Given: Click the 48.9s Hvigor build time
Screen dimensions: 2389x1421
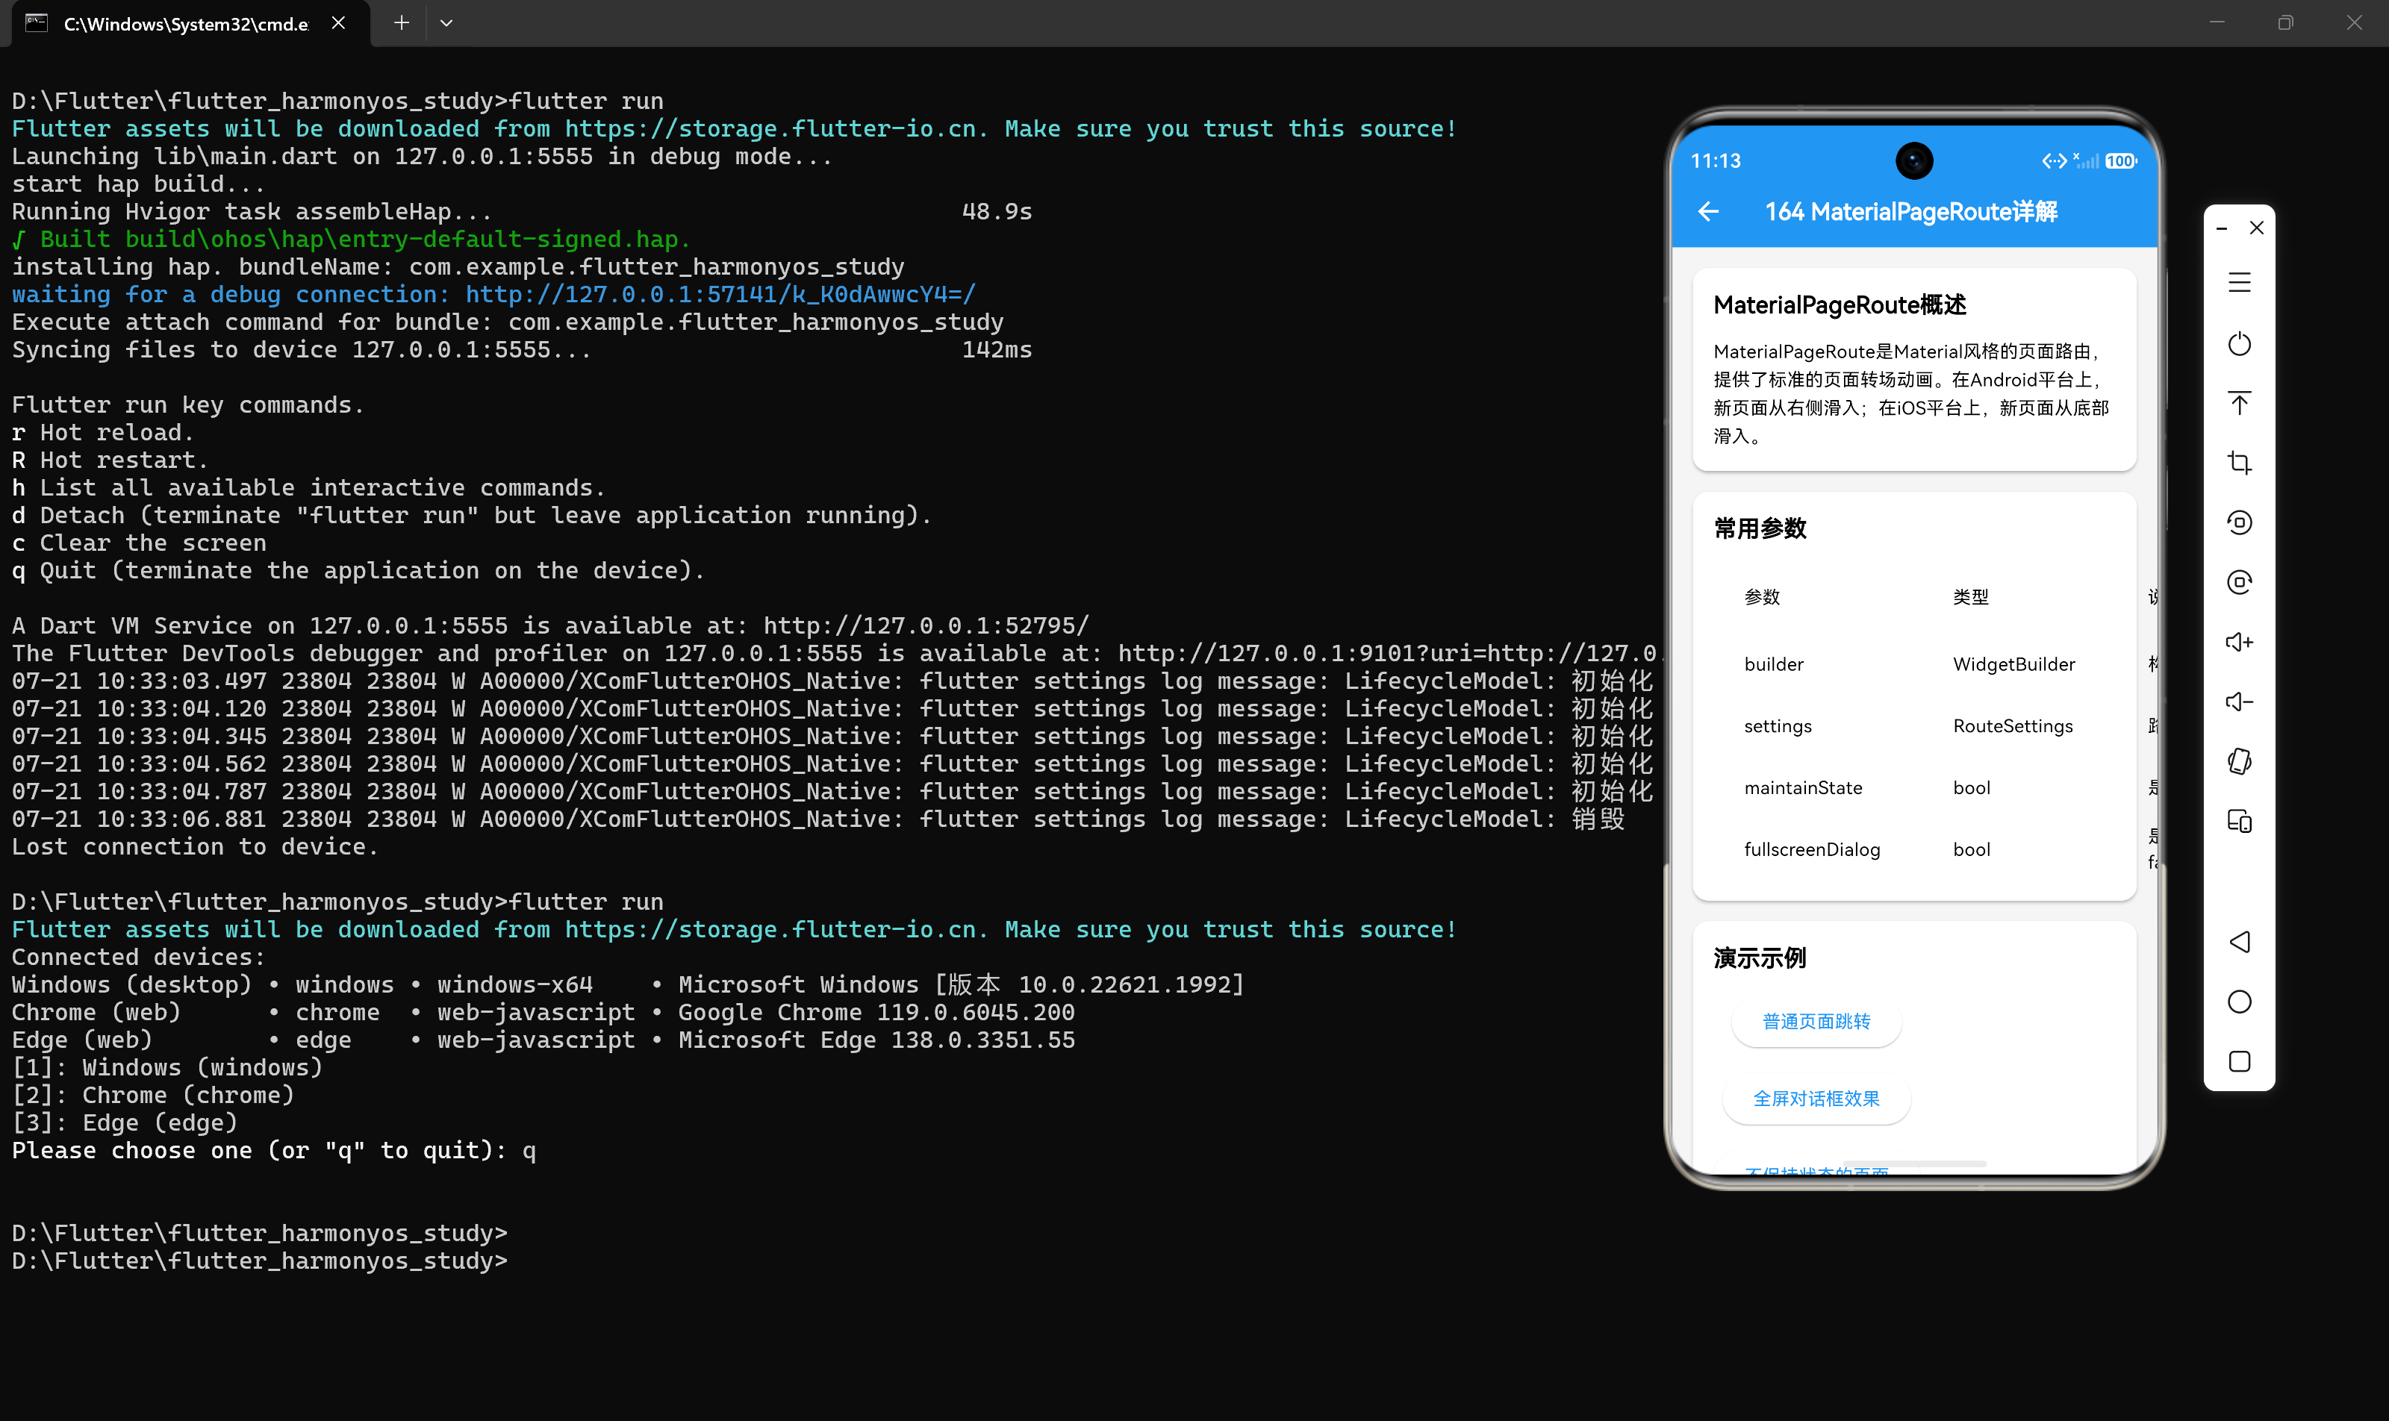Looking at the screenshot, I should (996, 212).
